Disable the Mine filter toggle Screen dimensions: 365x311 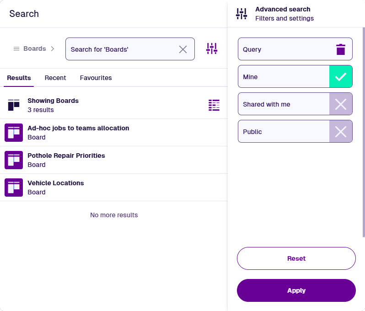[x=341, y=77]
